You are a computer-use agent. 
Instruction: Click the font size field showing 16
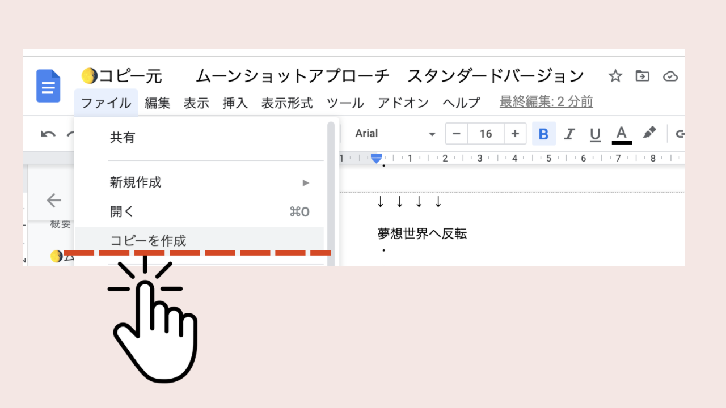pyautogui.click(x=486, y=134)
